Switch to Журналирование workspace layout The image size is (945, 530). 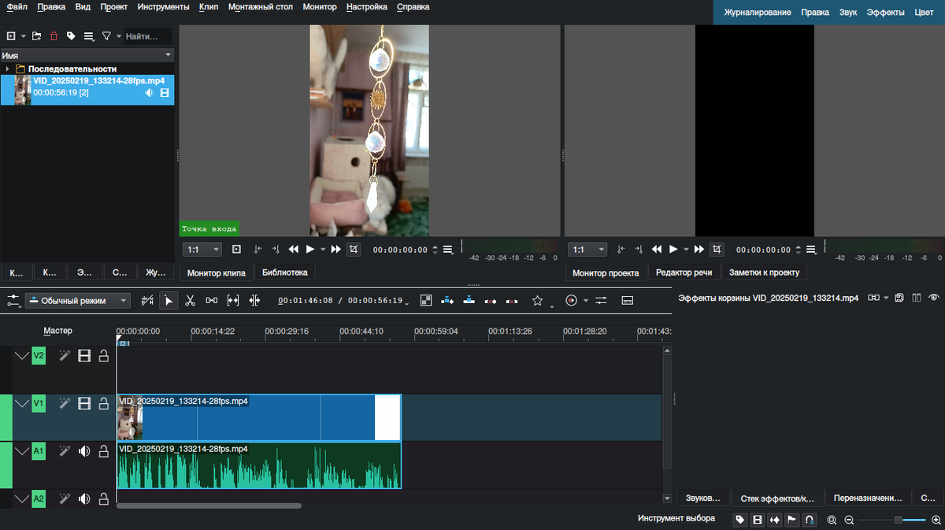758,12
